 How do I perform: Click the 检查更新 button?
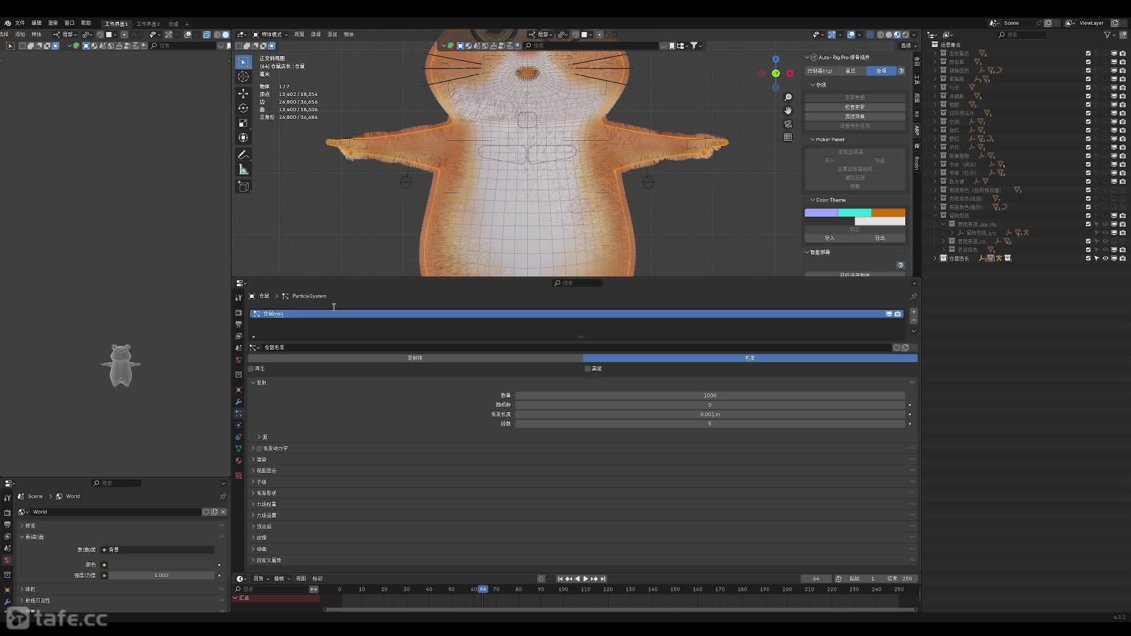pos(854,107)
